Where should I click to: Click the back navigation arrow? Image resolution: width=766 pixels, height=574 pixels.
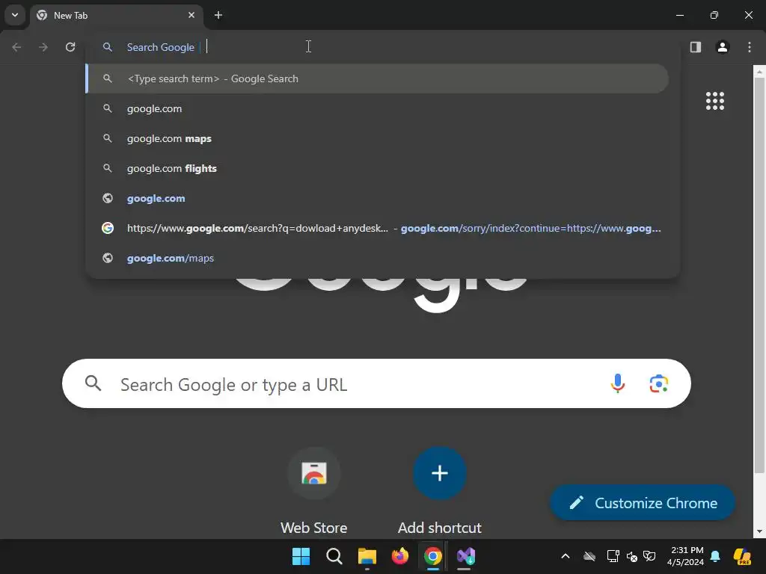click(16, 47)
